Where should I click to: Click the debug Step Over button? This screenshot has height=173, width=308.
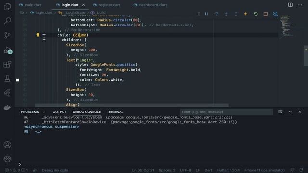click(216, 14)
